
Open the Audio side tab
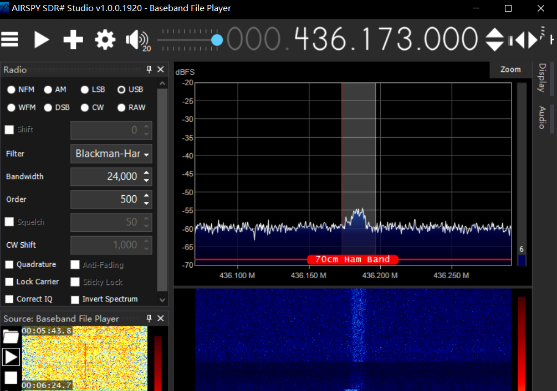point(542,117)
